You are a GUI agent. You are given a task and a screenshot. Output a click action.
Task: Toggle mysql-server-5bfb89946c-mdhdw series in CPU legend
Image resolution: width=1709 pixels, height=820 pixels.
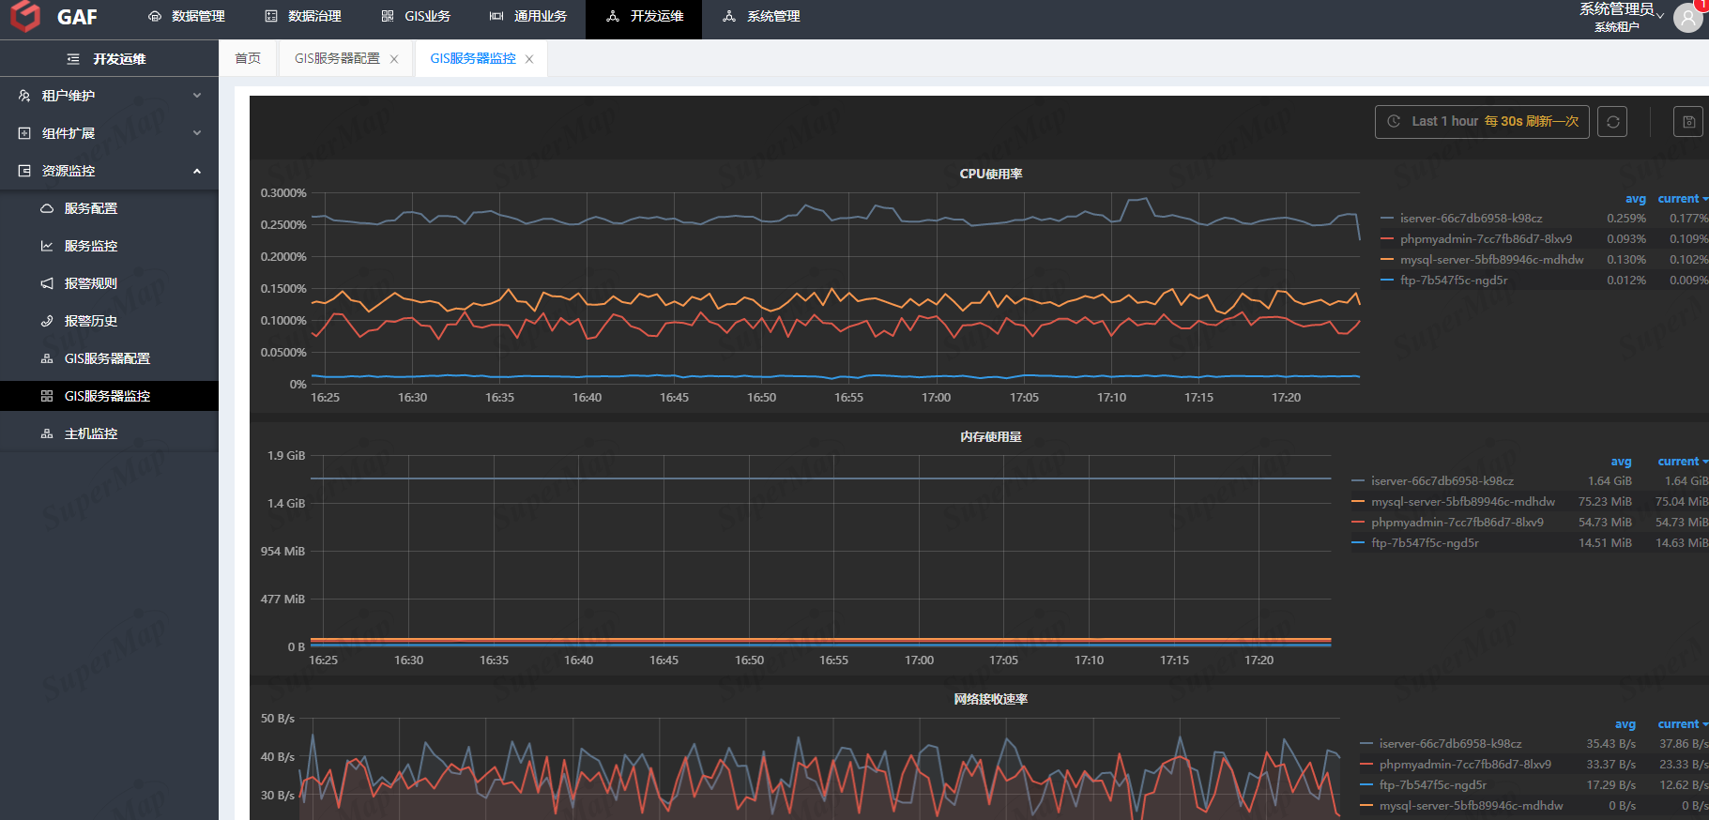click(x=1491, y=260)
